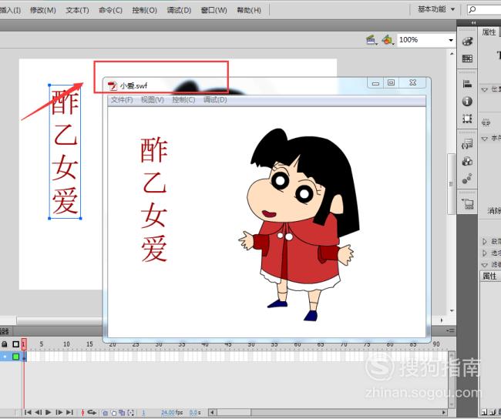Open 文件(F) menu in swf player window

(122, 100)
